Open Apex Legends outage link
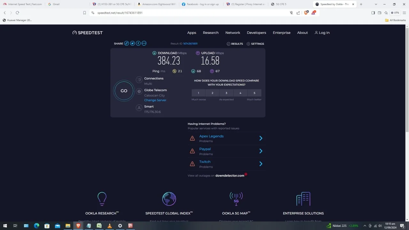409x230 pixels. [x=211, y=136]
